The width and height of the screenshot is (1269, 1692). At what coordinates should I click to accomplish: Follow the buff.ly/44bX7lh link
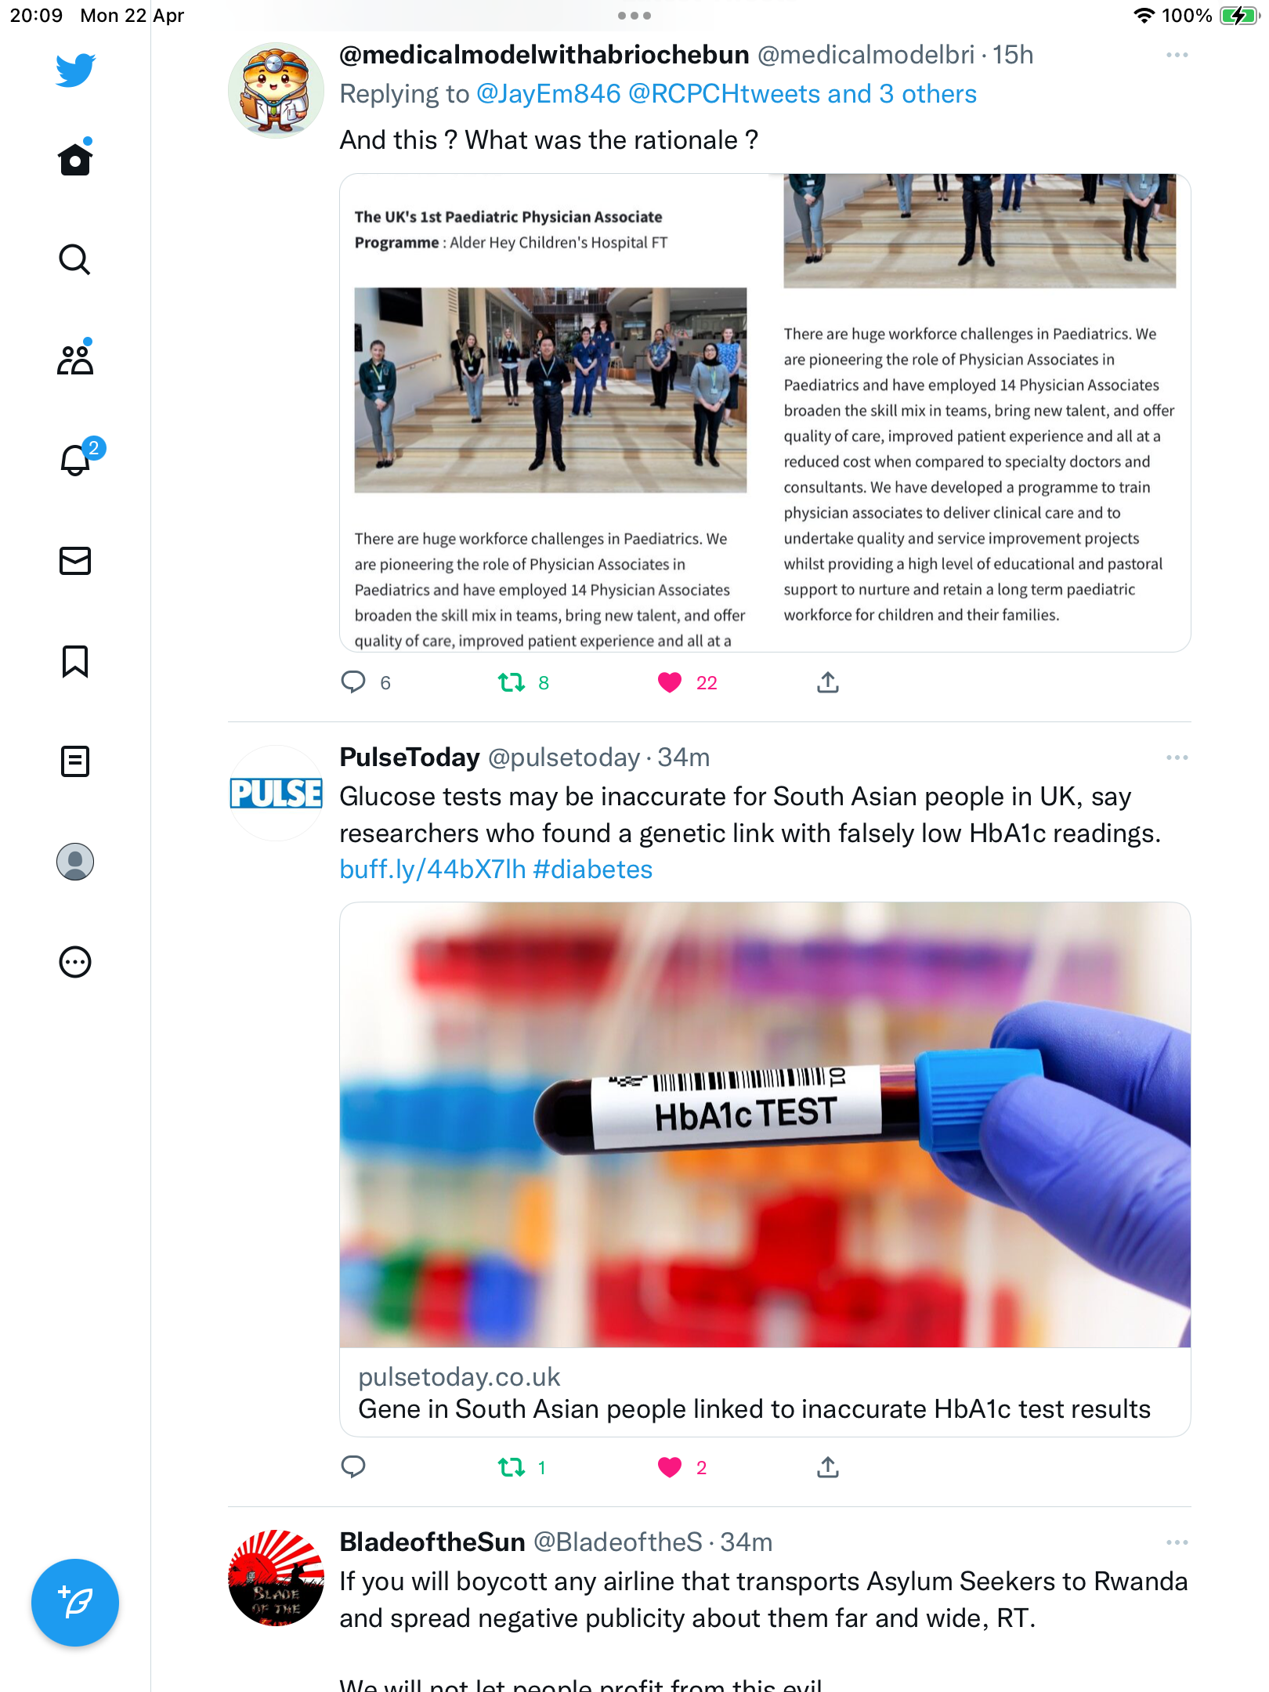(x=432, y=869)
